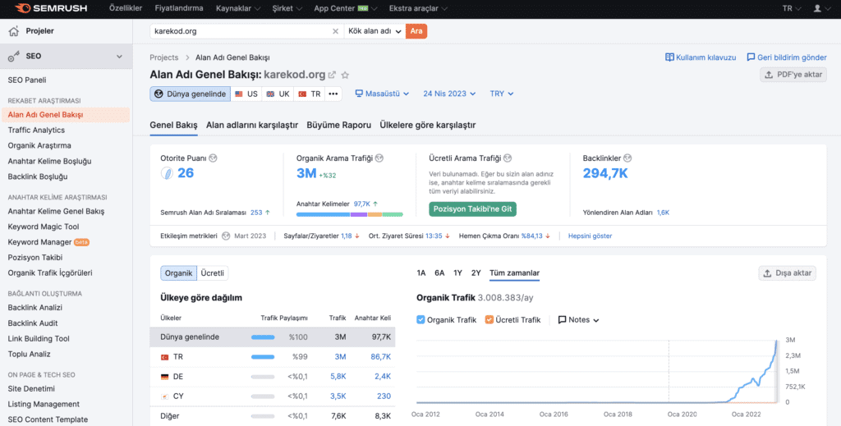Select the 1Y time range
841x426 pixels.
pos(457,273)
